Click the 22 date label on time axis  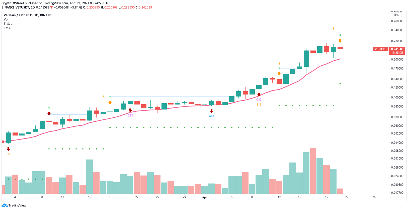[x=347, y=197]
